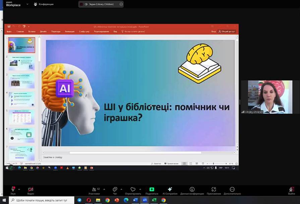Leave meeting with Выйти button
The width and height of the screenshot is (300, 204).
pos(292,190)
